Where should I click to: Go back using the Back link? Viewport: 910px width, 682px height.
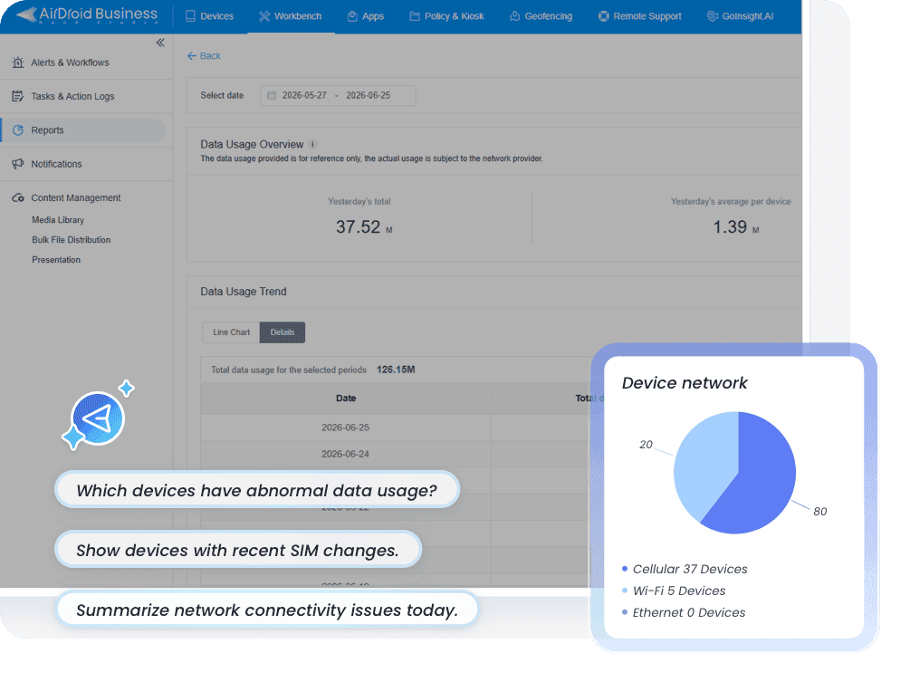tap(204, 56)
